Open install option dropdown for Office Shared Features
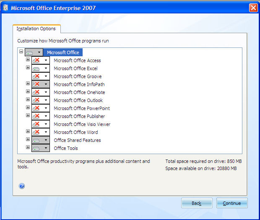The image size is (260, 220). point(41,140)
